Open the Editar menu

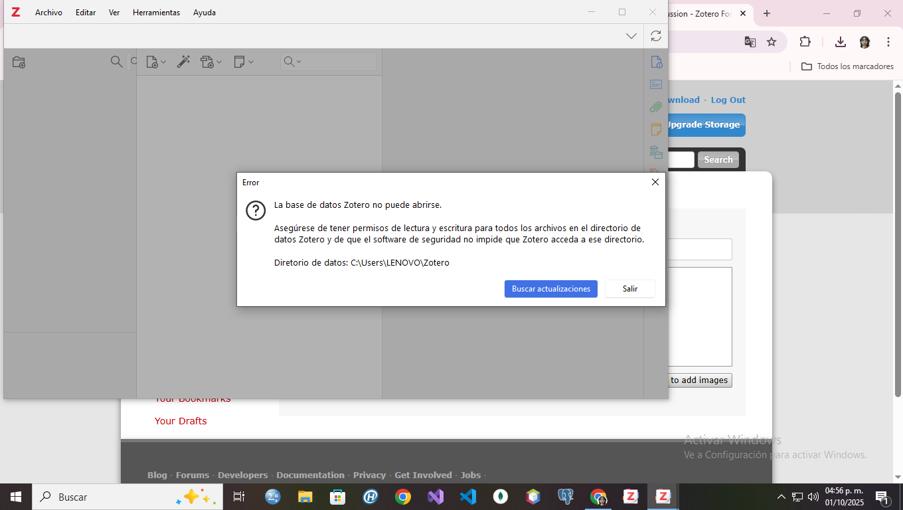click(86, 13)
